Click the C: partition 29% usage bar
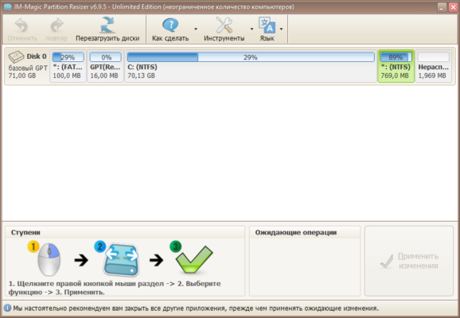The height and width of the screenshot is (318, 460). (251, 57)
